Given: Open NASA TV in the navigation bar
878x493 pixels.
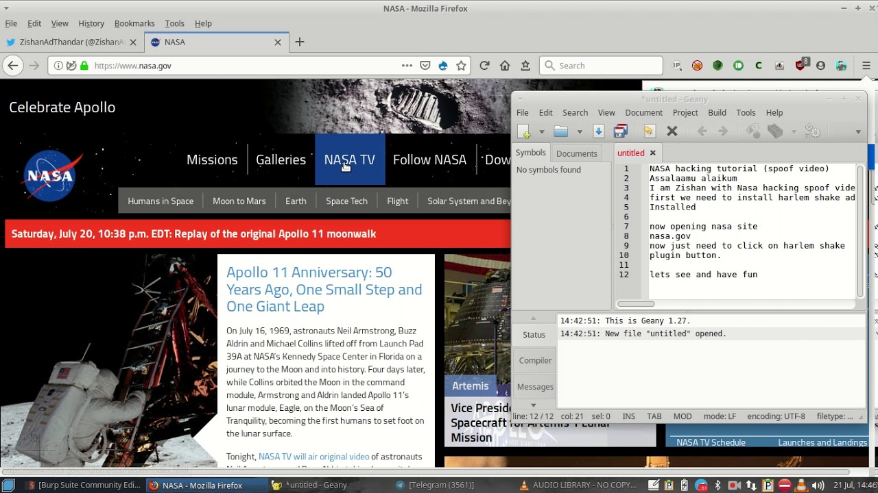Looking at the screenshot, I should pyautogui.click(x=350, y=160).
